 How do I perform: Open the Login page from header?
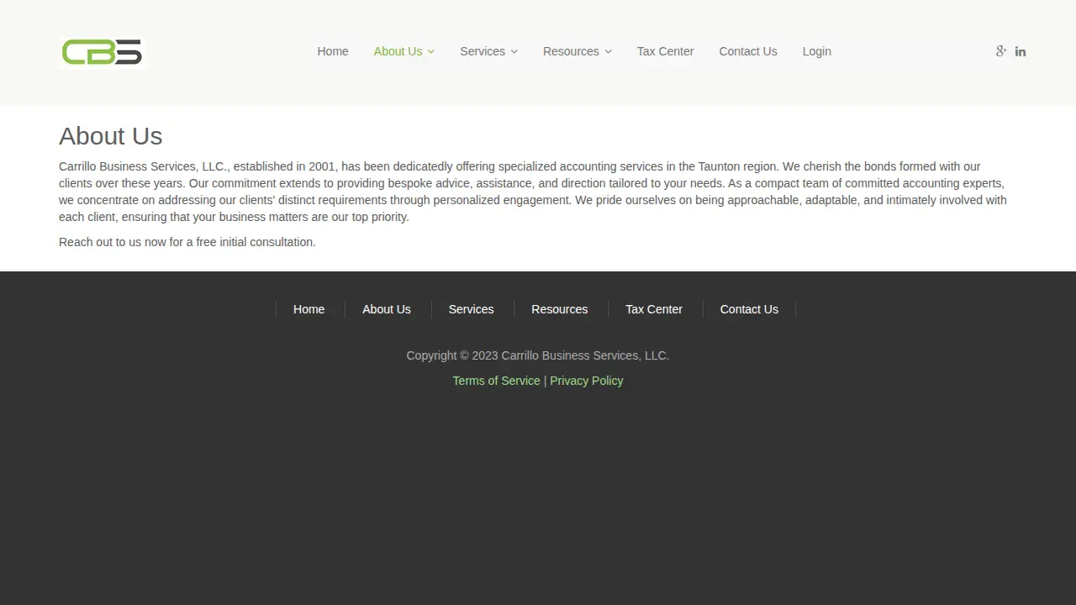click(x=816, y=51)
